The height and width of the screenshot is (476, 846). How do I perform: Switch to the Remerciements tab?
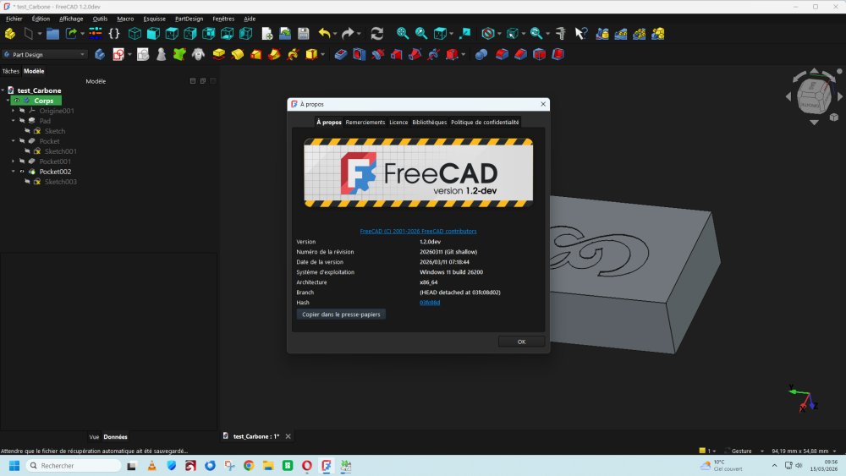pos(365,123)
